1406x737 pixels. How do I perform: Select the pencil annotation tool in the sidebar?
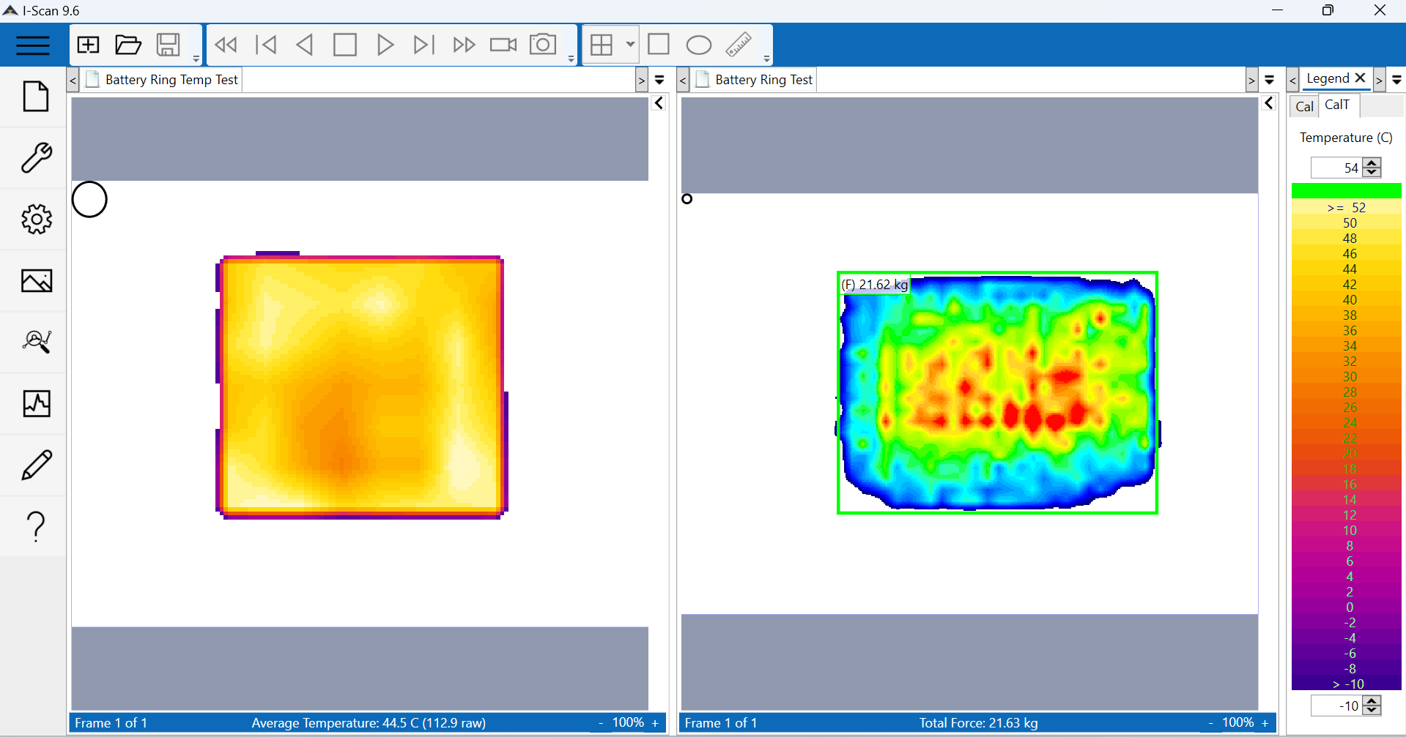35,465
